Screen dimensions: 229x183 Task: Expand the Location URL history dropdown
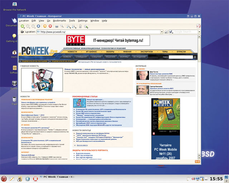tap(162, 32)
